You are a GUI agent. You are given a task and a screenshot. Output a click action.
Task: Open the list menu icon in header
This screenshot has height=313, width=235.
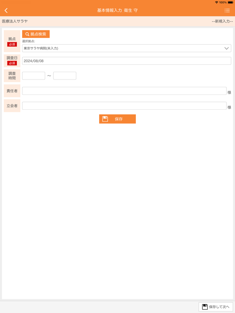point(227,10)
